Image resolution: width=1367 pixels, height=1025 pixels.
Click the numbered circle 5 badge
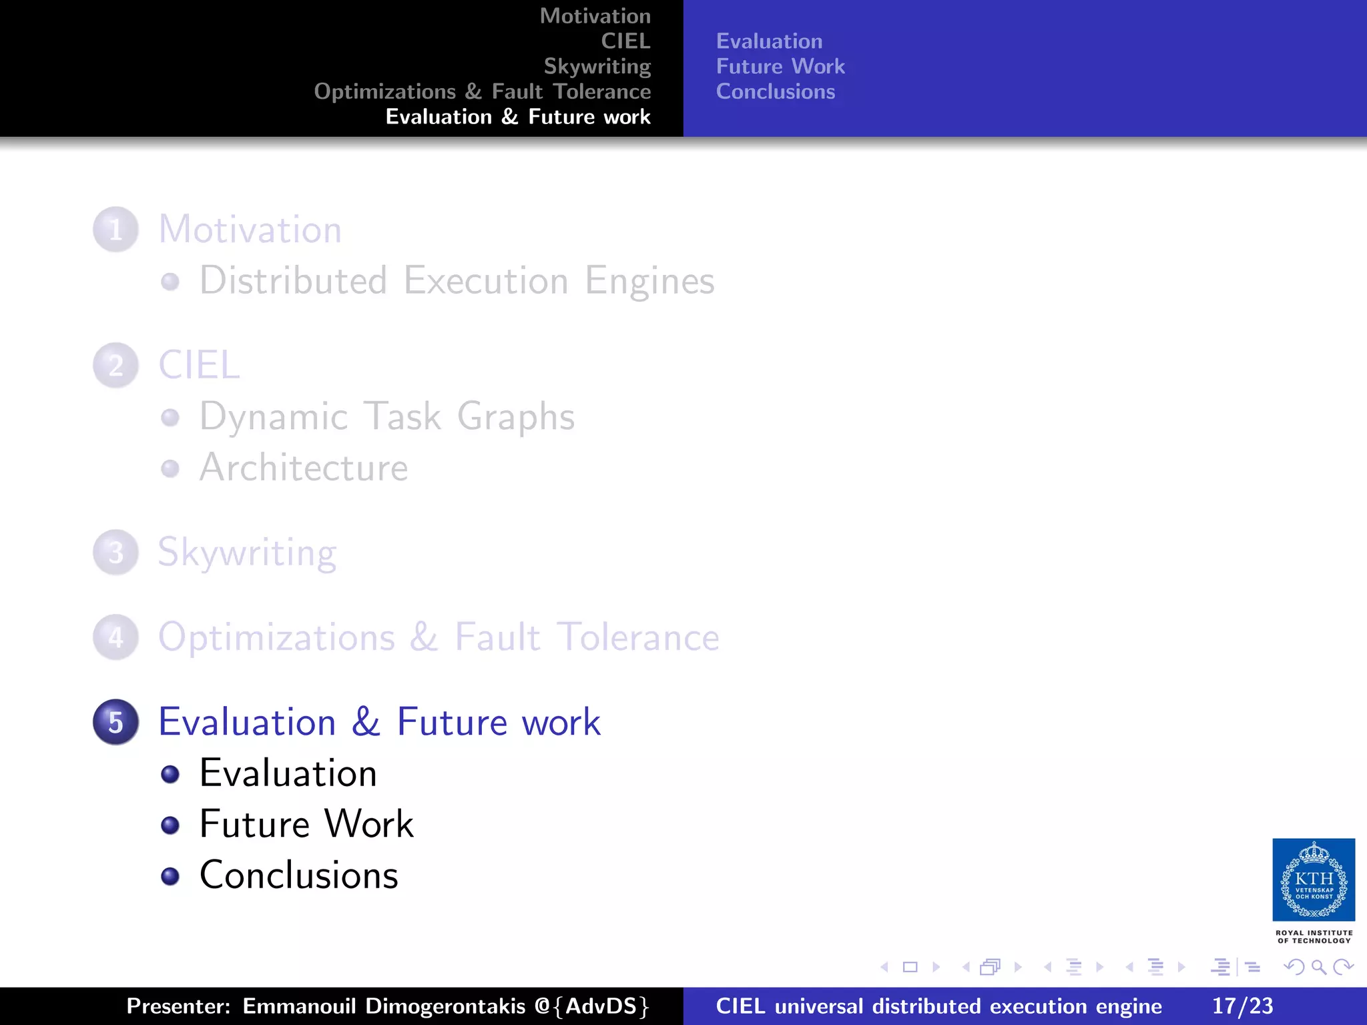(116, 722)
